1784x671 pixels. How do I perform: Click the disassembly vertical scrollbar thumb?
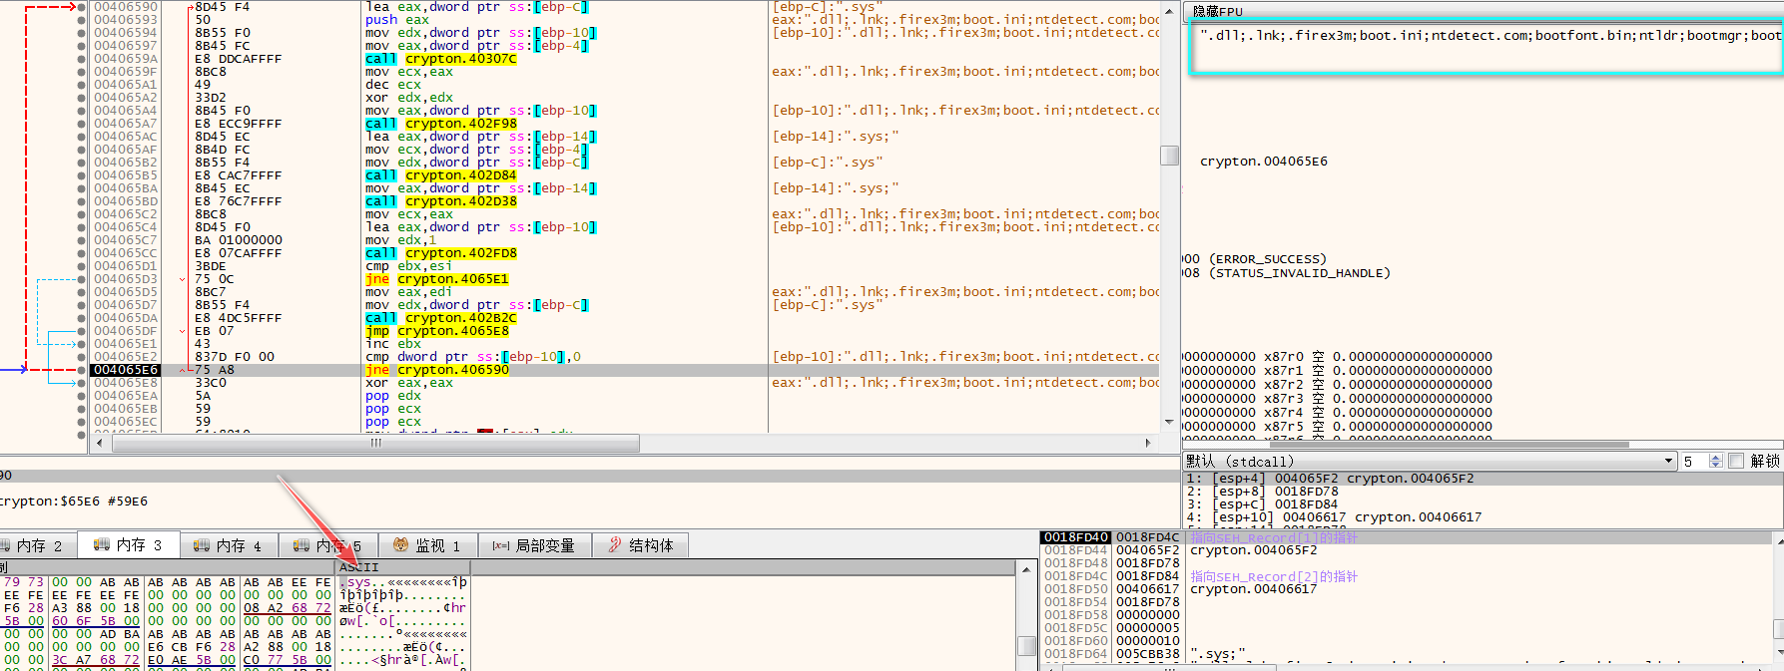[1169, 156]
